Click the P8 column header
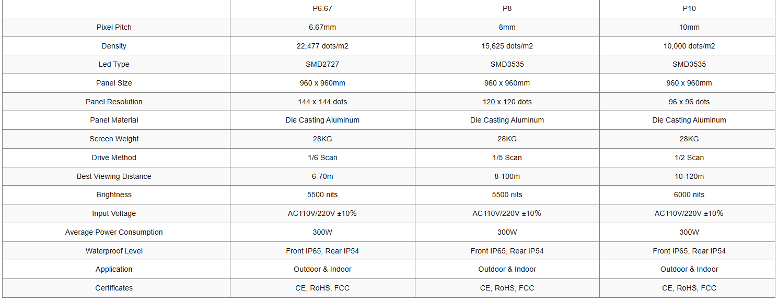Viewport: 778px width, 303px height. [507, 9]
